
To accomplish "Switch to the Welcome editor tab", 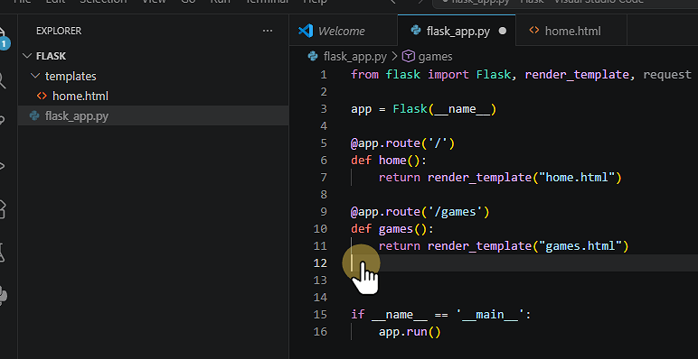I will pyautogui.click(x=343, y=31).
